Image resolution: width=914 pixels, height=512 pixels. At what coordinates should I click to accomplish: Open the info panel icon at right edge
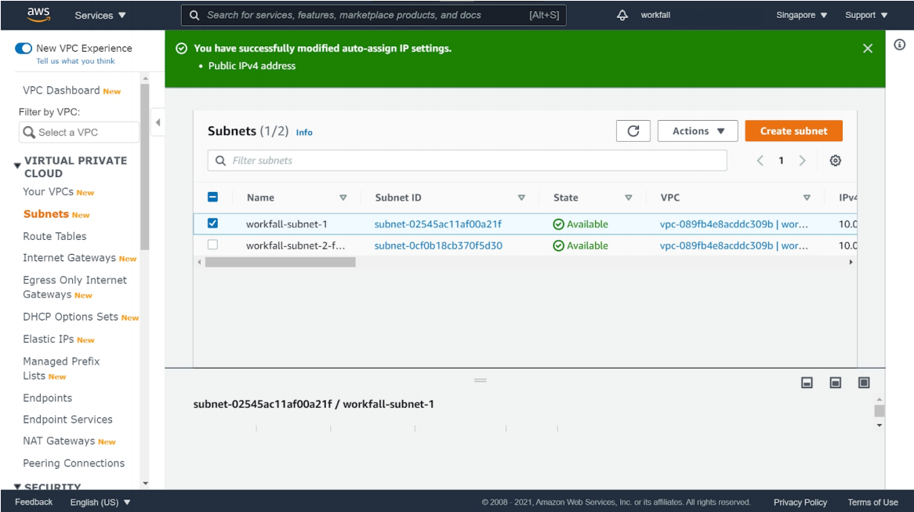click(899, 45)
